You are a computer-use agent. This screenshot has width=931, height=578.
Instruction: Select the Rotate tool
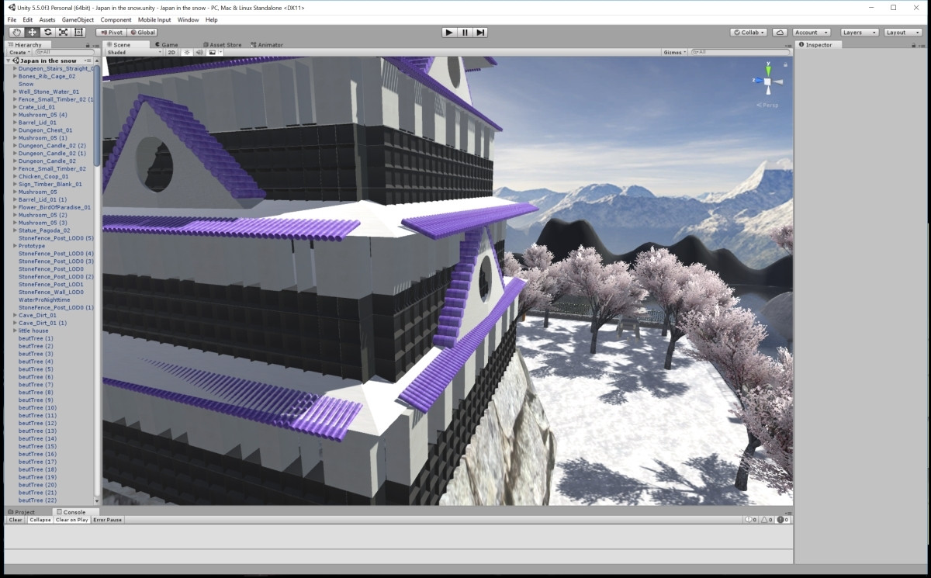48,33
